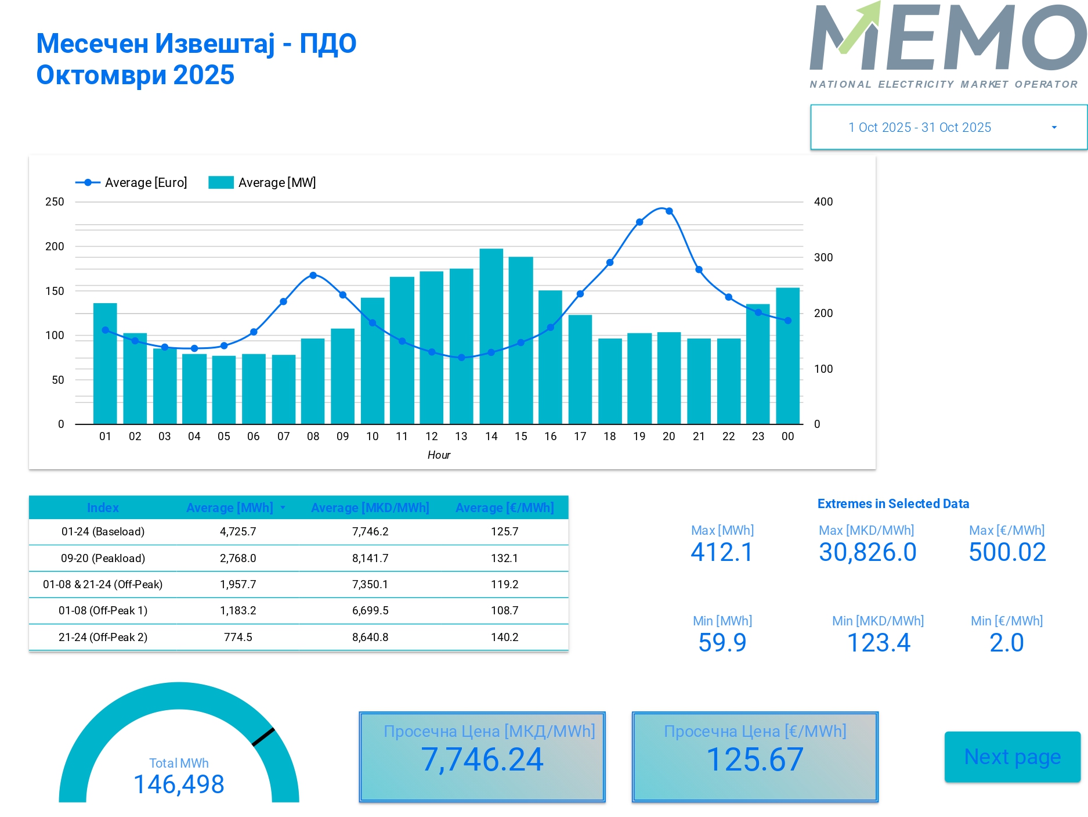Viewport: 1088px width, 817px height.
Task: Sort by Average [MKD/MWh] column header
Action: [370, 508]
